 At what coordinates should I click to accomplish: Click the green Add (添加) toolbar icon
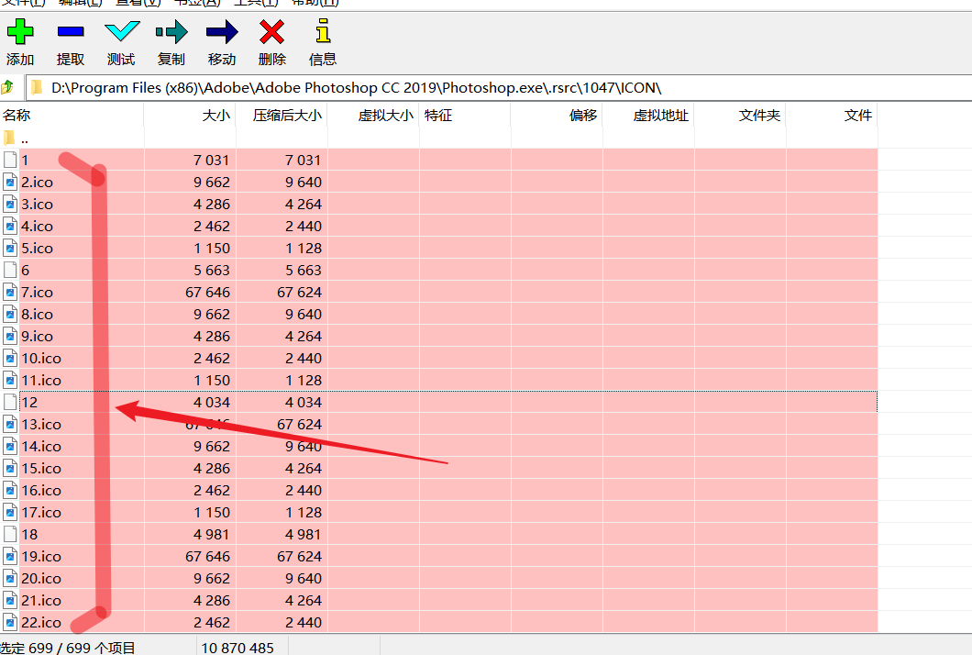(20, 33)
